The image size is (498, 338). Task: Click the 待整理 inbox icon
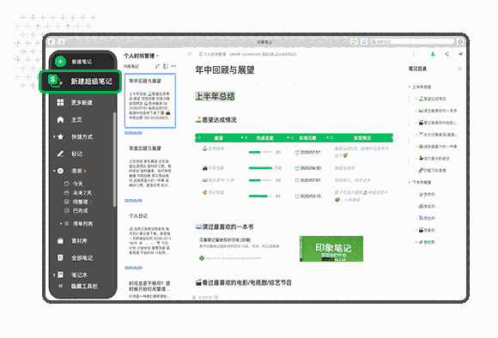click(x=66, y=202)
